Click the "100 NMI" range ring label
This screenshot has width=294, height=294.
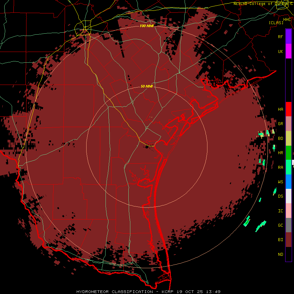(147, 26)
